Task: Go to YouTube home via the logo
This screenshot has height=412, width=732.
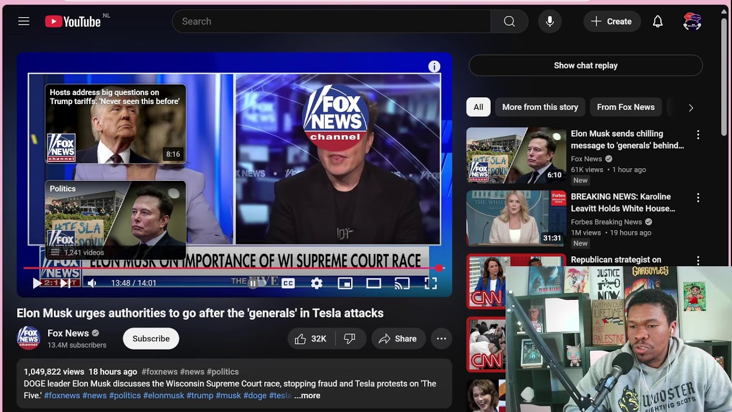Action: (x=73, y=22)
